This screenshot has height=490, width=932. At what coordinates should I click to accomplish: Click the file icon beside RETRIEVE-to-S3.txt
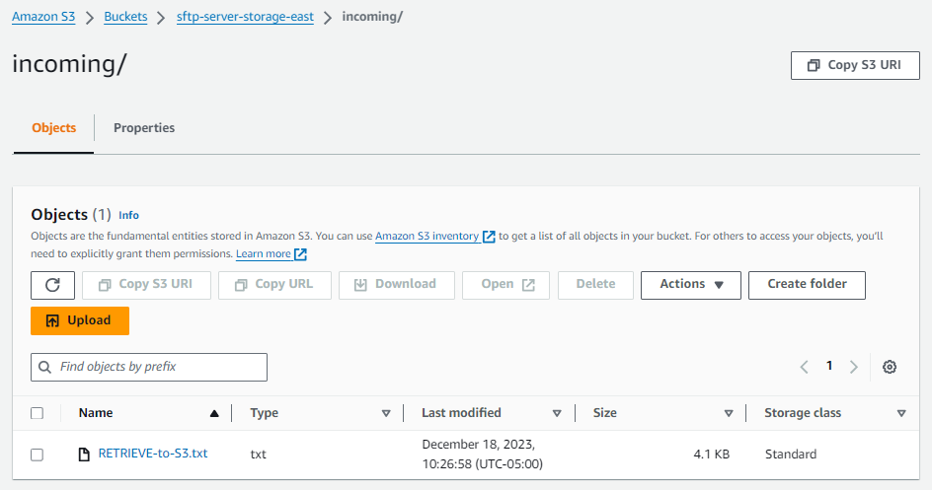[x=85, y=455]
